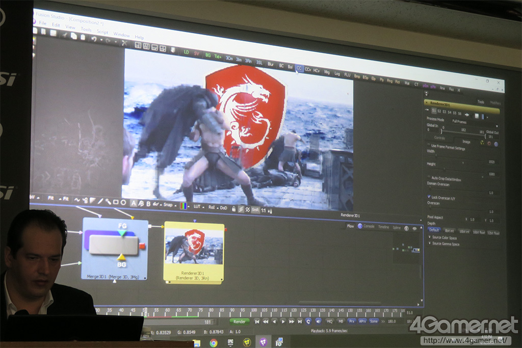
Task: Add Camera 3D via 3Cm button
Action: tap(229, 58)
